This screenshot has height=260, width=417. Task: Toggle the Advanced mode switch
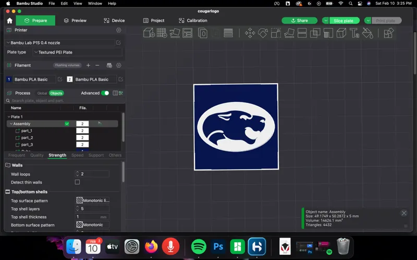click(x=105, y=93)
